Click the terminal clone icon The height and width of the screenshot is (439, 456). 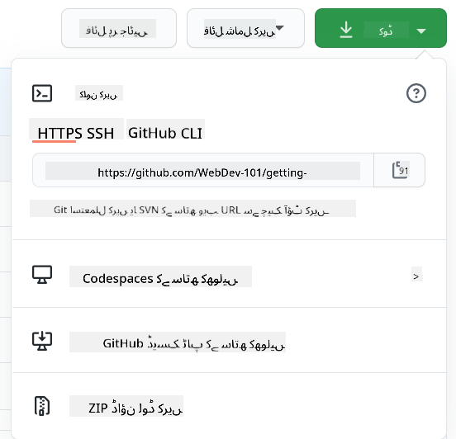click(x=42, y=93)
